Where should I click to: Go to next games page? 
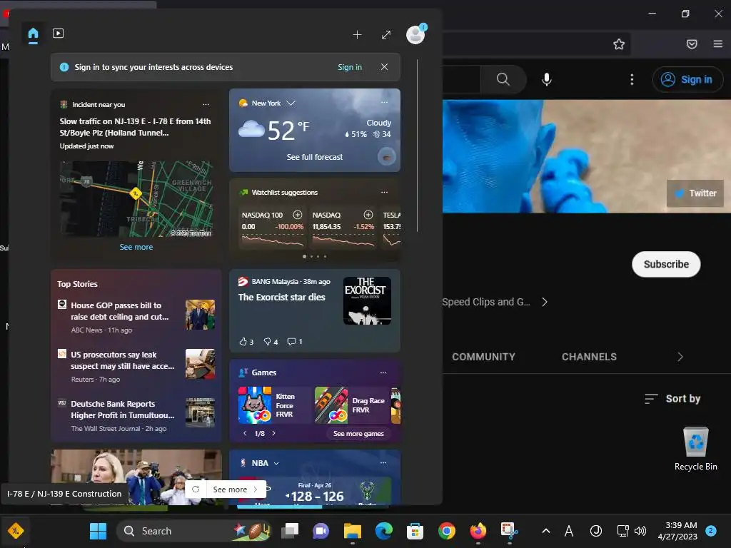tap(273, 433)
